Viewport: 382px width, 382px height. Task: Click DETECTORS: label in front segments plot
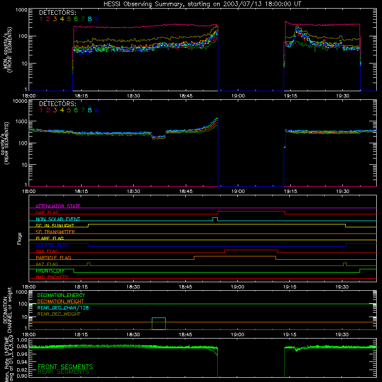click(x=57, y=12)
